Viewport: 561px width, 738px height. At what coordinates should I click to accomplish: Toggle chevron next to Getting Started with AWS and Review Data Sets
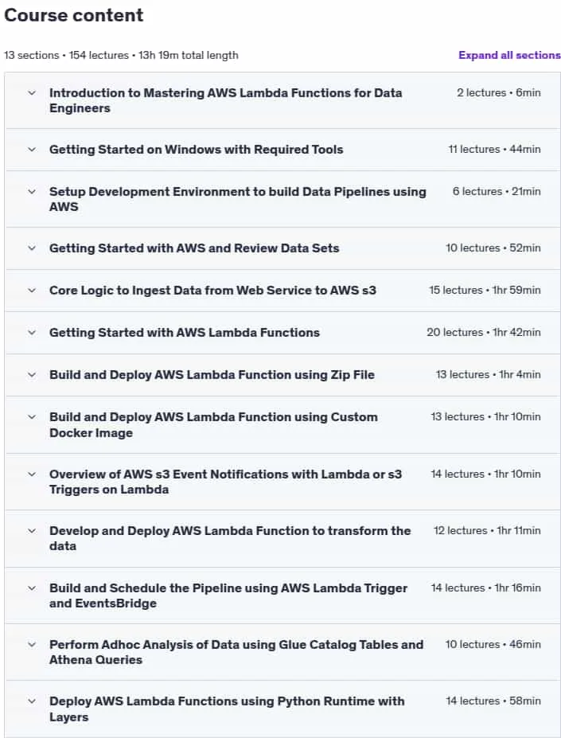pos(32,248)
